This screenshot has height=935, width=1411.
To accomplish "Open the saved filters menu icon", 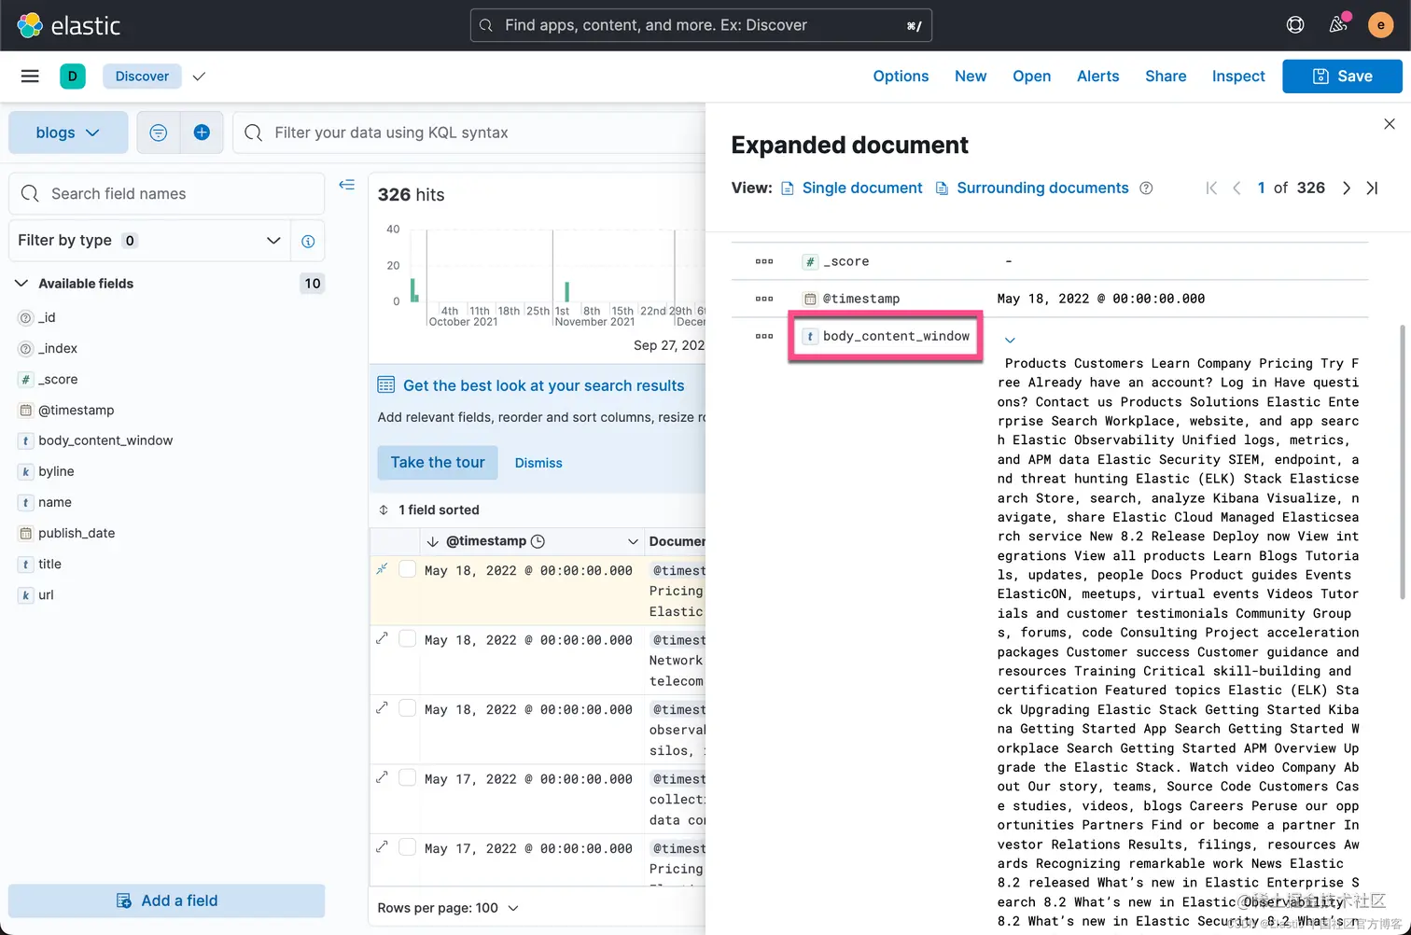I will point(159,133).
